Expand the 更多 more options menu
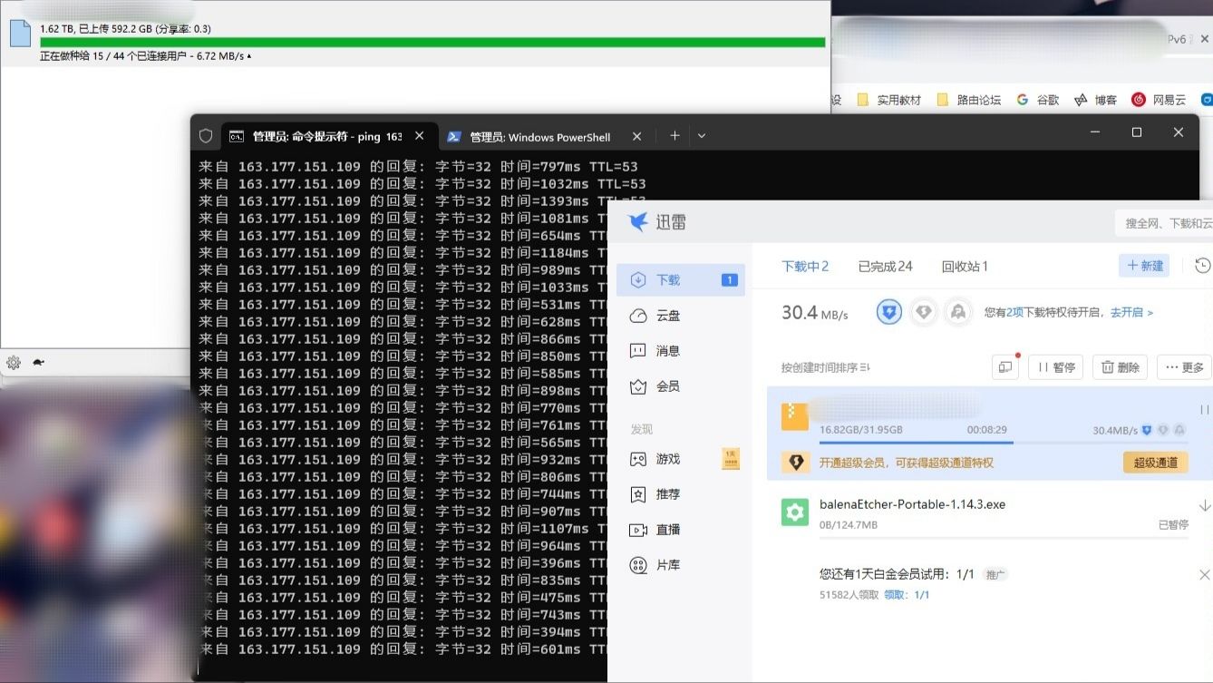 pos(1184,367)
